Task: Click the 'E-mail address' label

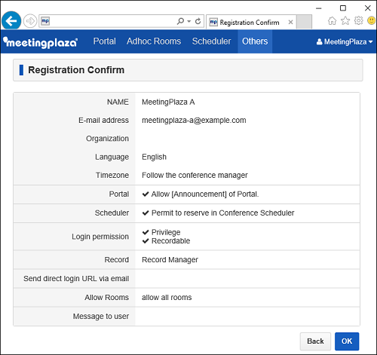Action: (x=103, y=121)
